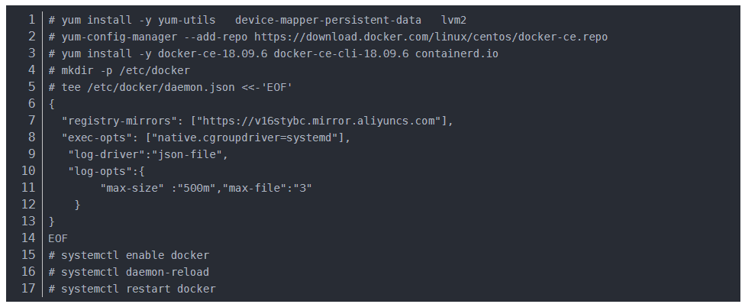Click 'systemctl restart docker' command
This screenshot has width=745, height=304.
(138, 288)
